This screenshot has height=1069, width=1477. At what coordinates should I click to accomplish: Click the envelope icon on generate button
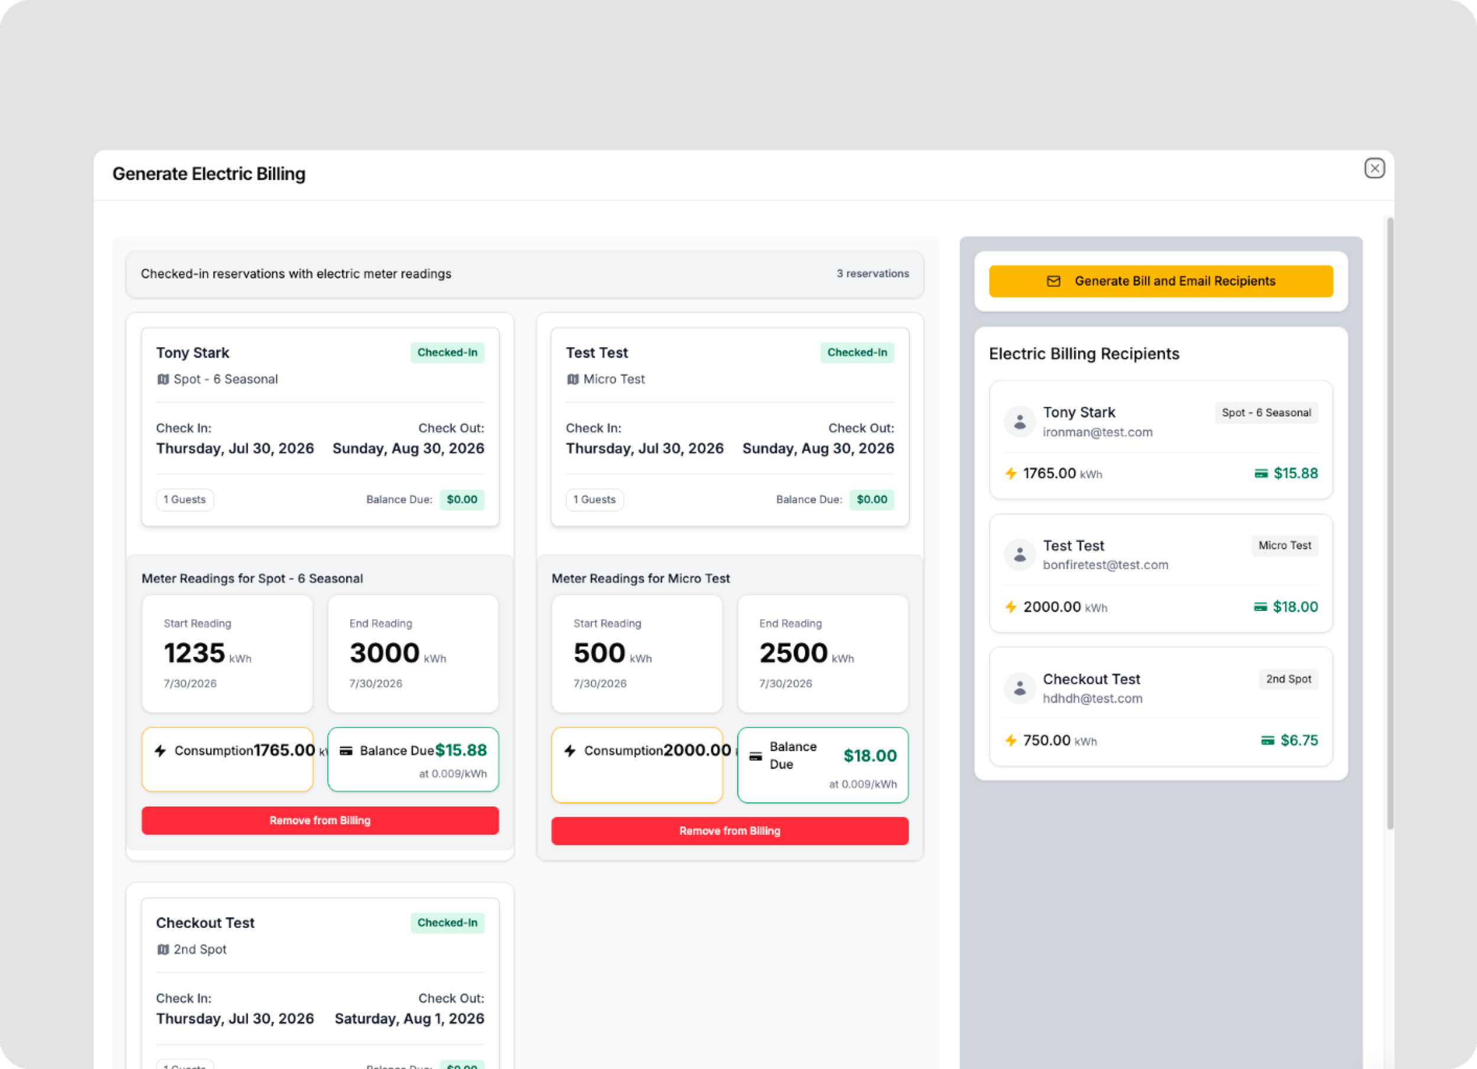pyautogui.click(x=1053, y=281)
